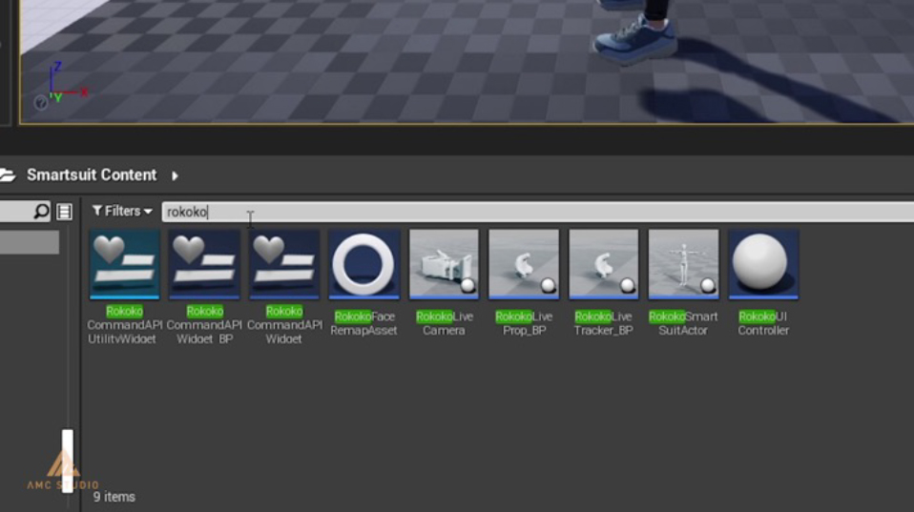Open the Filters dropdown
Image resolution: width=914 pixels, height=512 pixels.
tap(122, 211)
